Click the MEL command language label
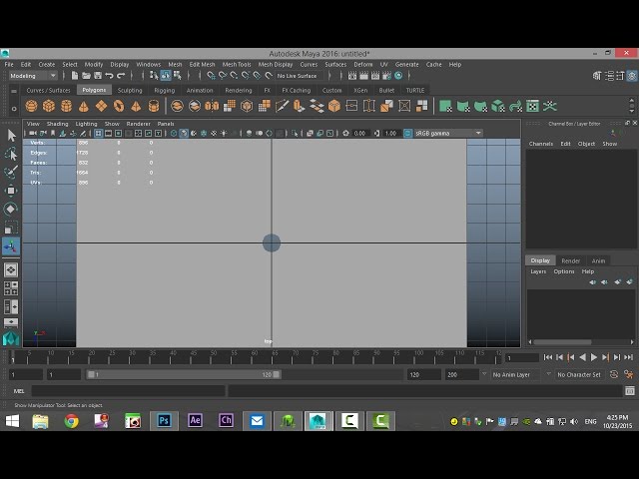This screenshot has width=639, height=479. tap(19, 391)
